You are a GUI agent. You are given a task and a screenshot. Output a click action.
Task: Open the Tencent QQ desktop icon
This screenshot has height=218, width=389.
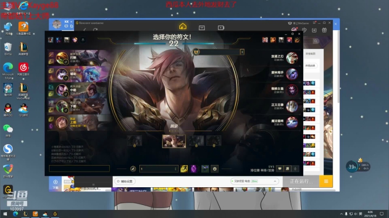click(8, 110)
